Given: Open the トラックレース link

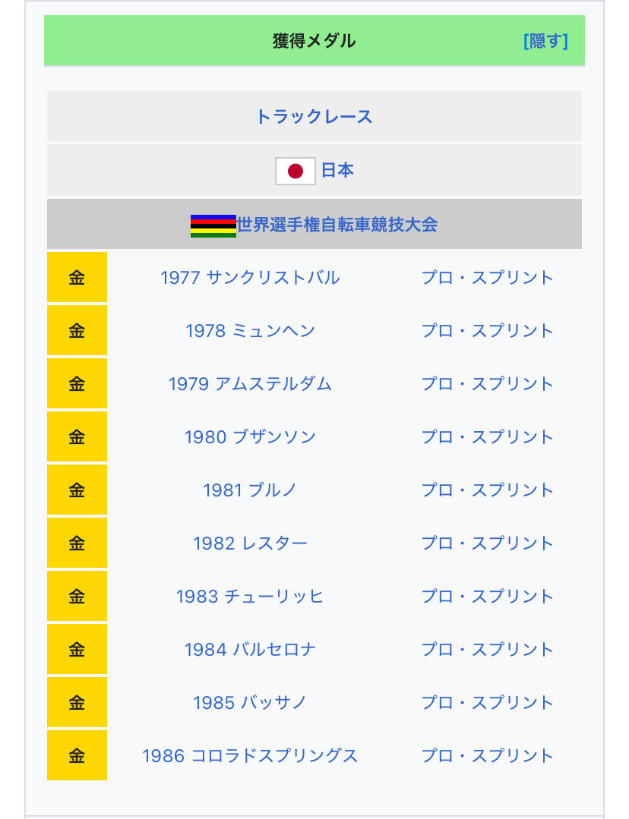Looking at the screenshot, I should click(314, 116).
